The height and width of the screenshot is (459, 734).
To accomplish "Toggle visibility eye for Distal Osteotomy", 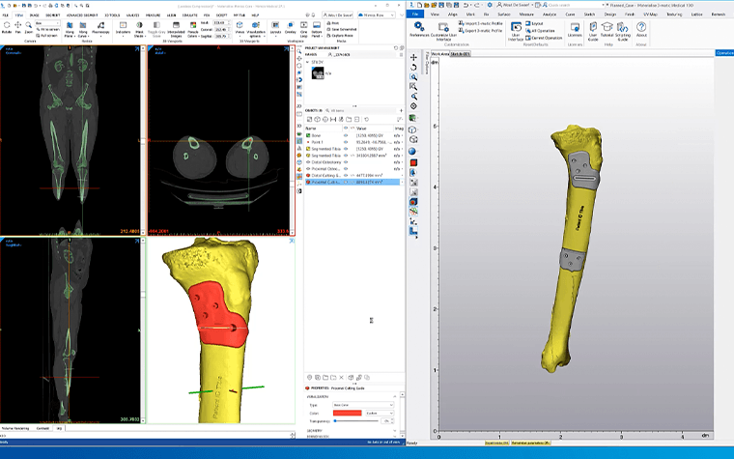I will click(346, 162).
